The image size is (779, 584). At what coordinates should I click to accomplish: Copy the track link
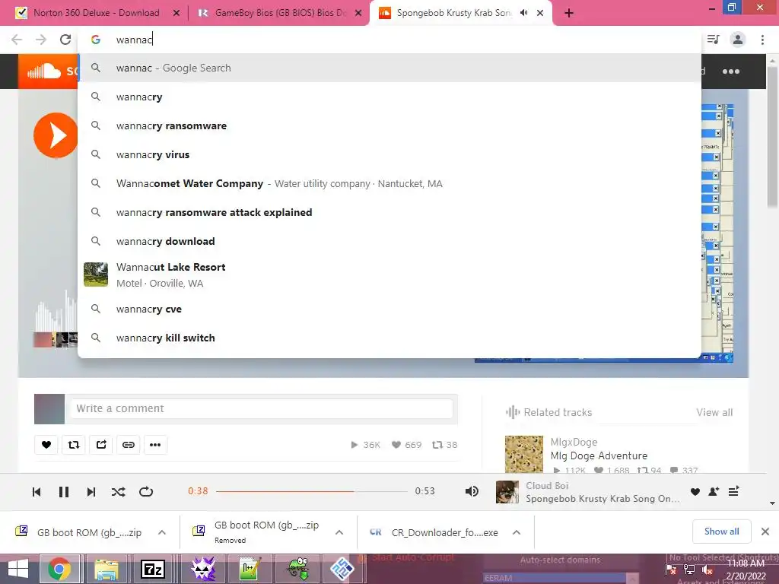point(129,444)
